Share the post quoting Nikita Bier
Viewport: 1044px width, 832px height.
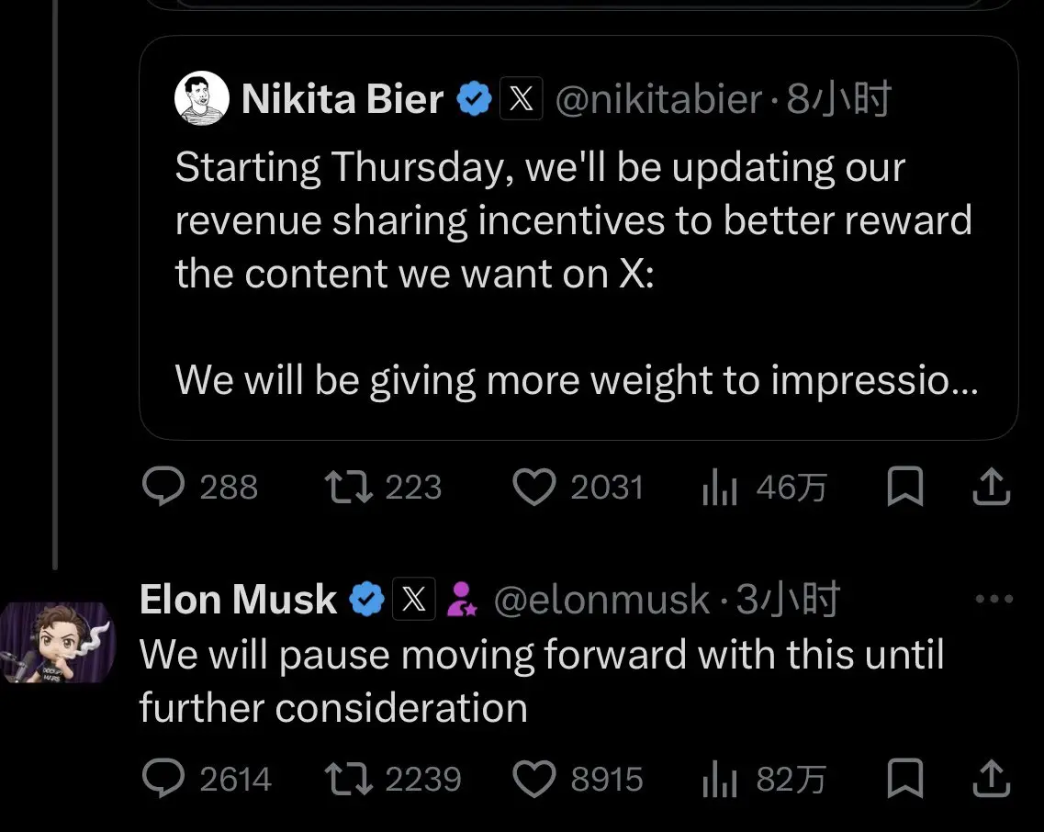tap(992, 488)
